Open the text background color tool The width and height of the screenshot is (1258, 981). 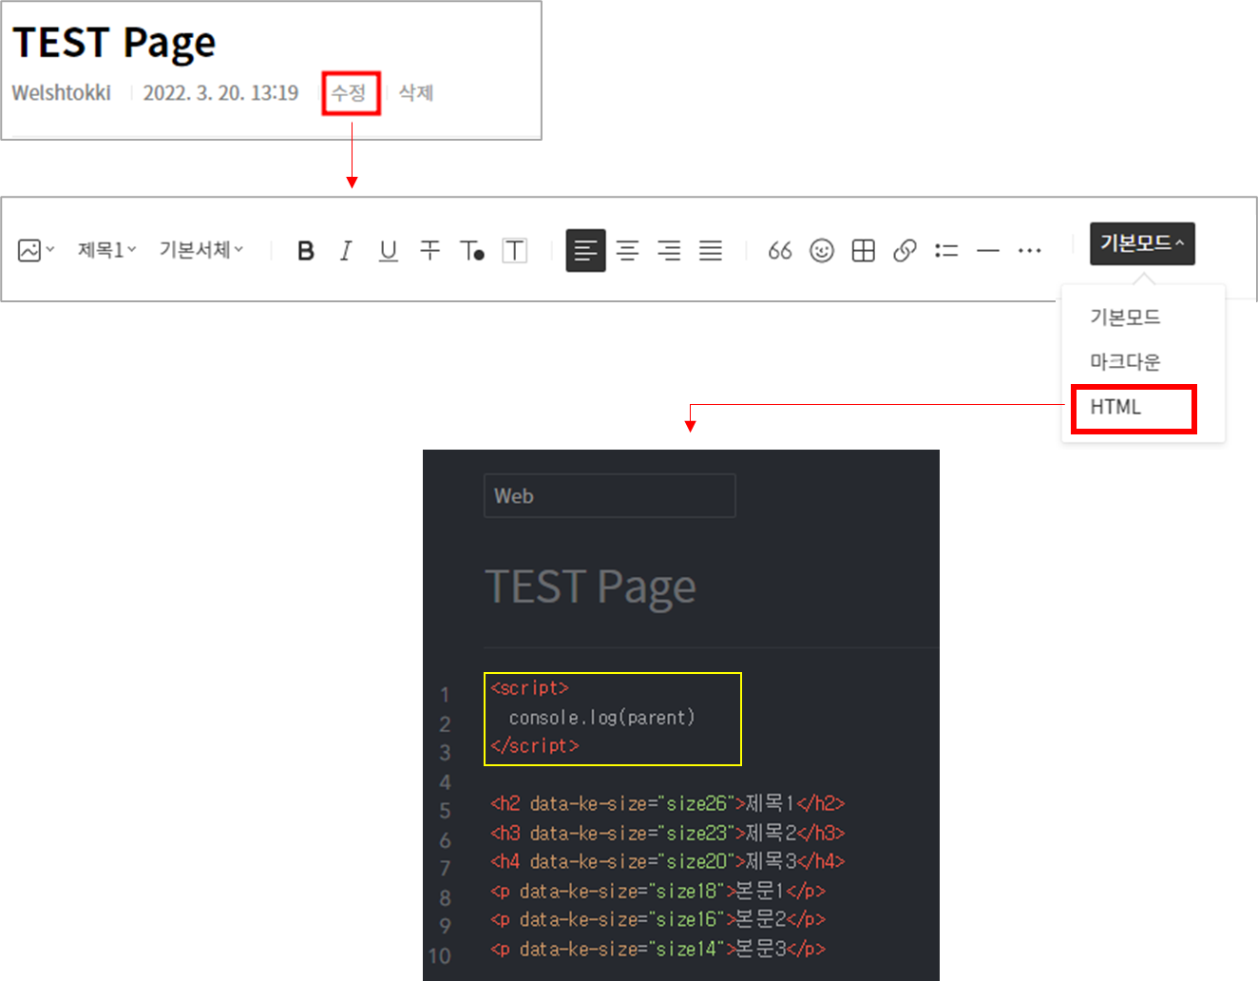pos(514,251)
